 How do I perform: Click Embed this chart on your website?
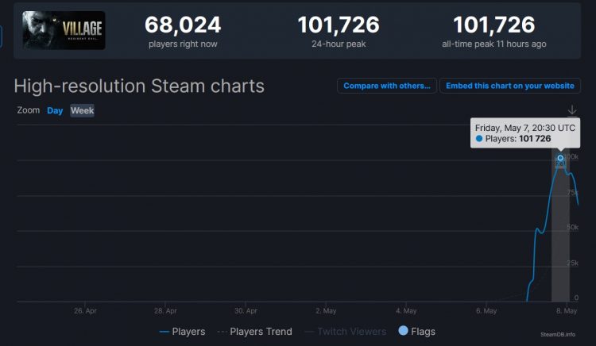click(x=509, y=86)
